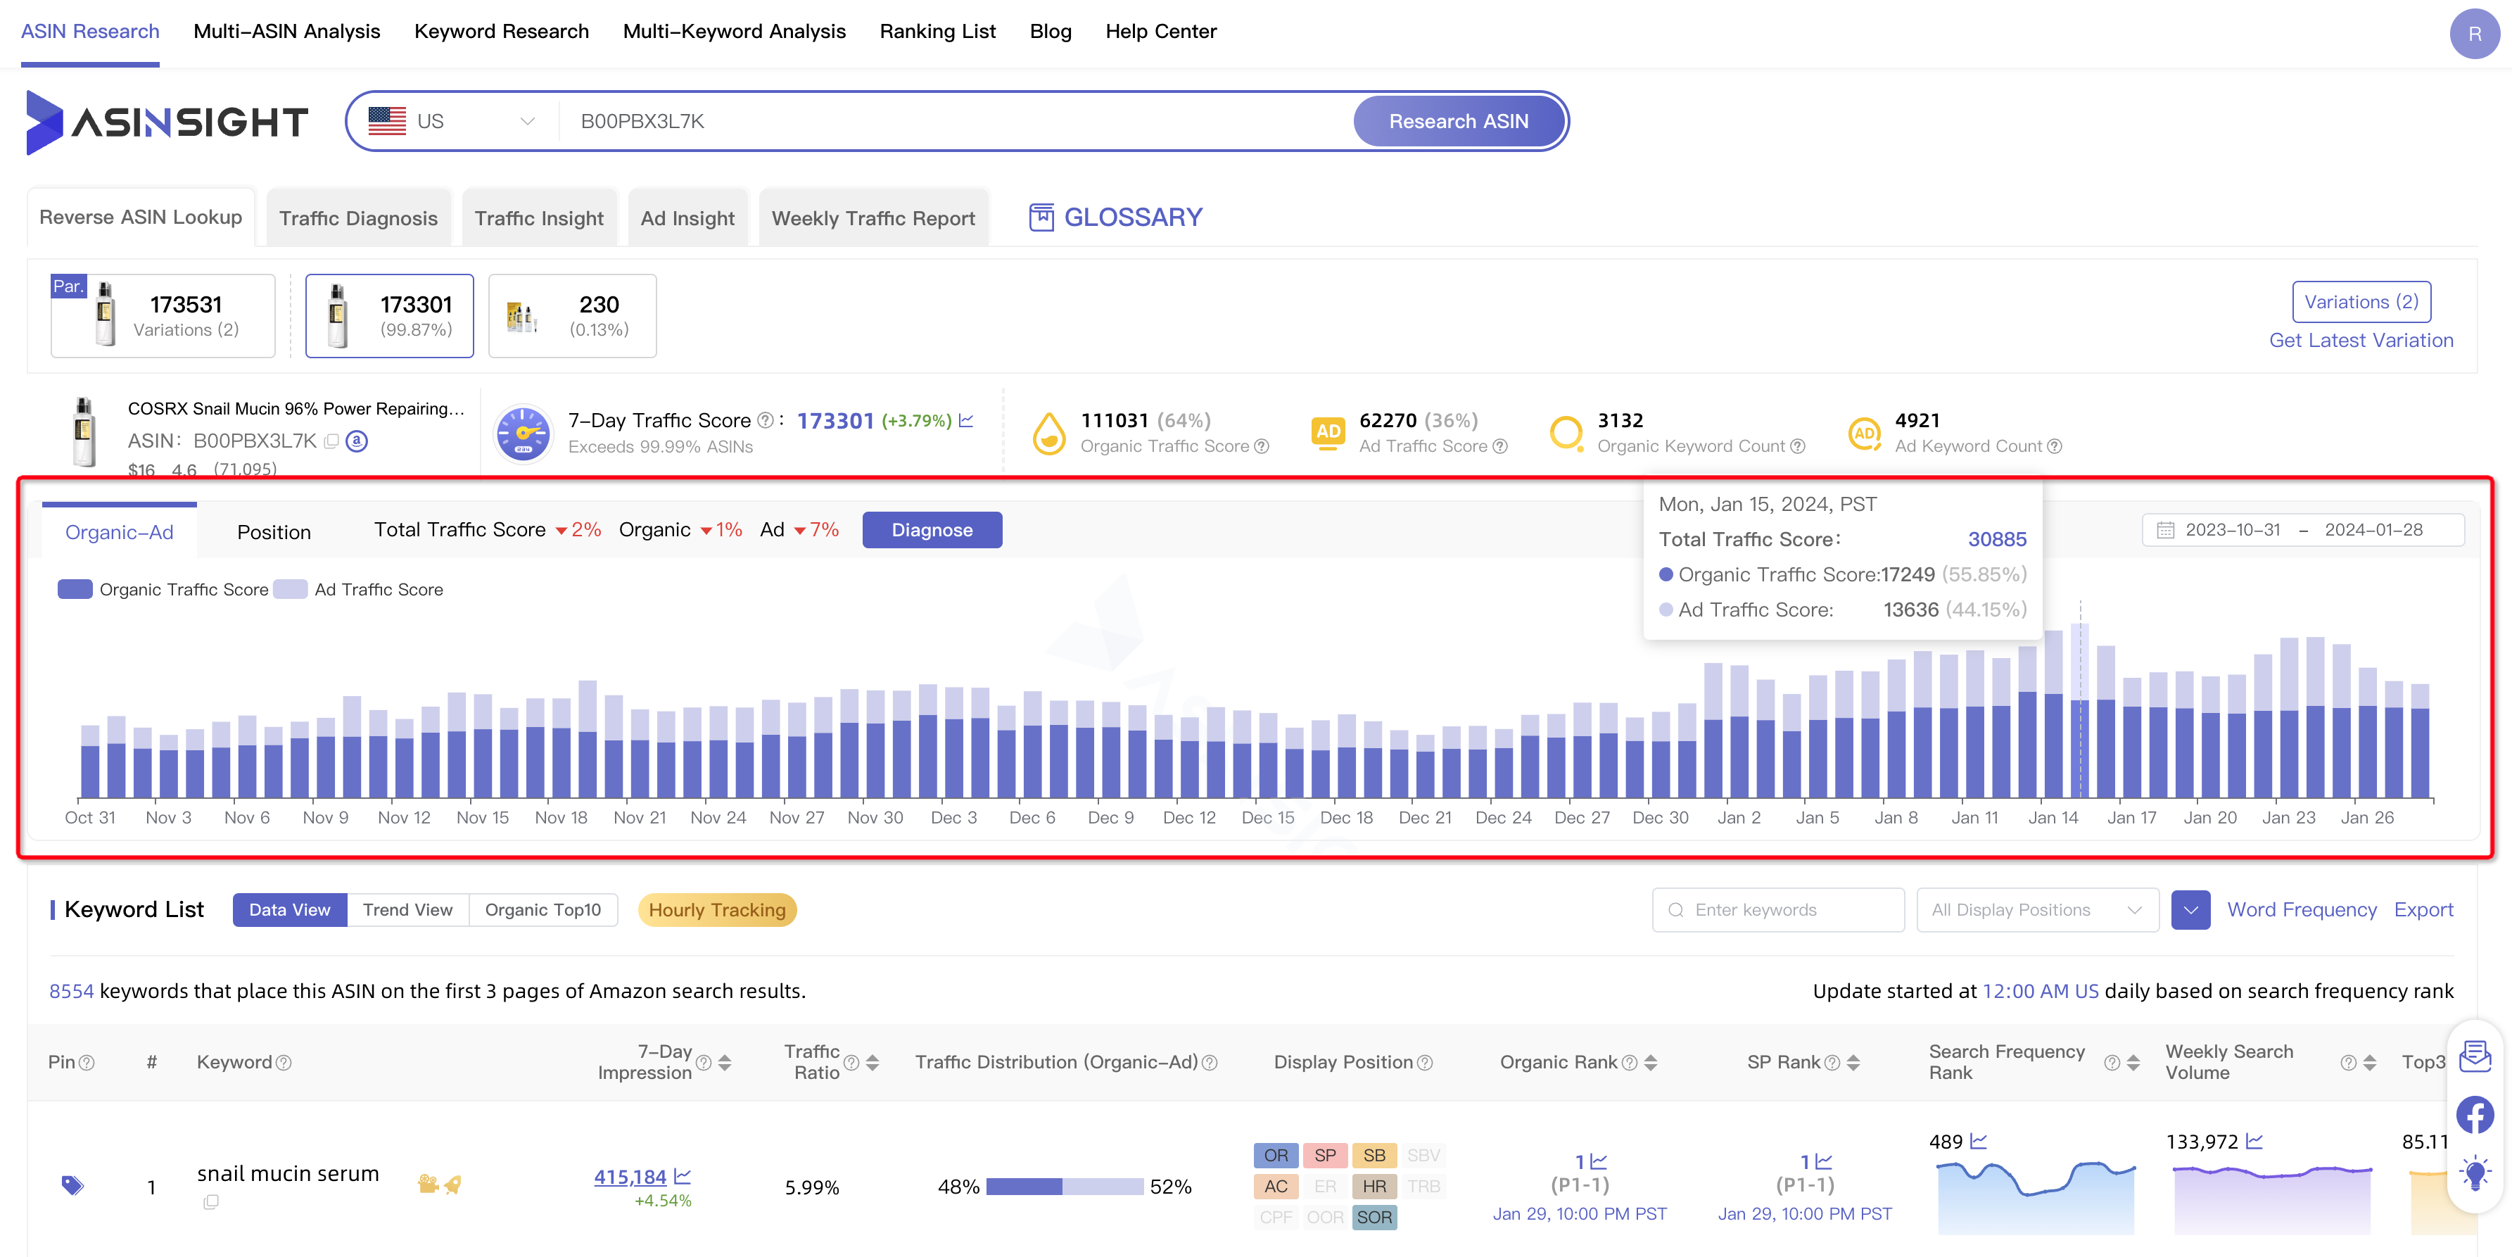Go to Multi-ASIN Analysis menu
Image resolution: width=2512 pixels, height=1257 pixels.
(286, 31)
